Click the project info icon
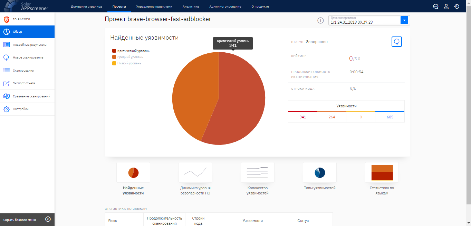 (x=320, y=21)
